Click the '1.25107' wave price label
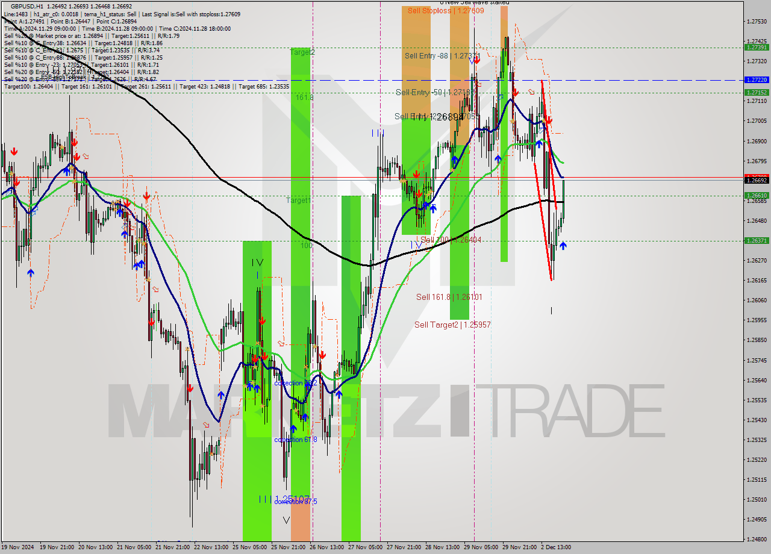This screenshot has height=554, width=771. pyautogui.click(x=291, y=499)
